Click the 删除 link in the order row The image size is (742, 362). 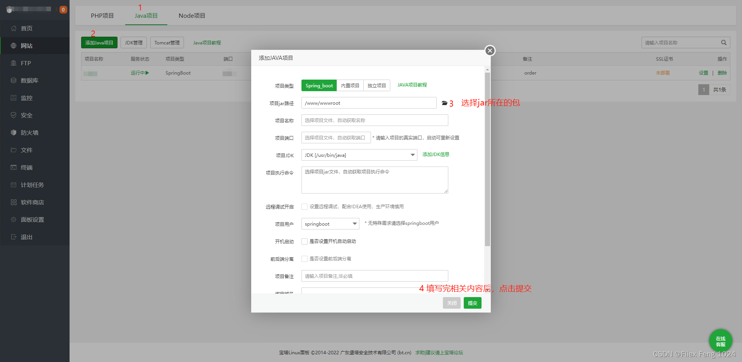[x=722, y=73]
